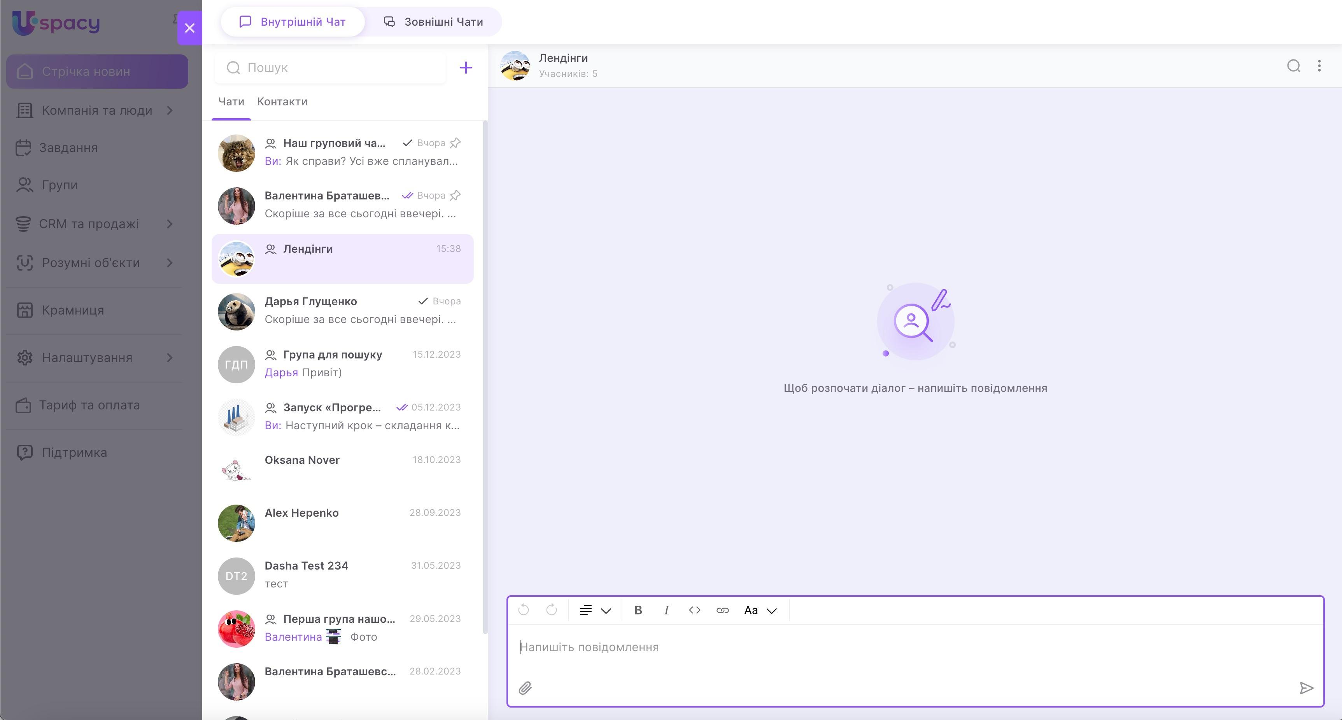Switch to the Зовнішні Чати tab
This screenshot has height=720, width=1342.
click(433, 22)
